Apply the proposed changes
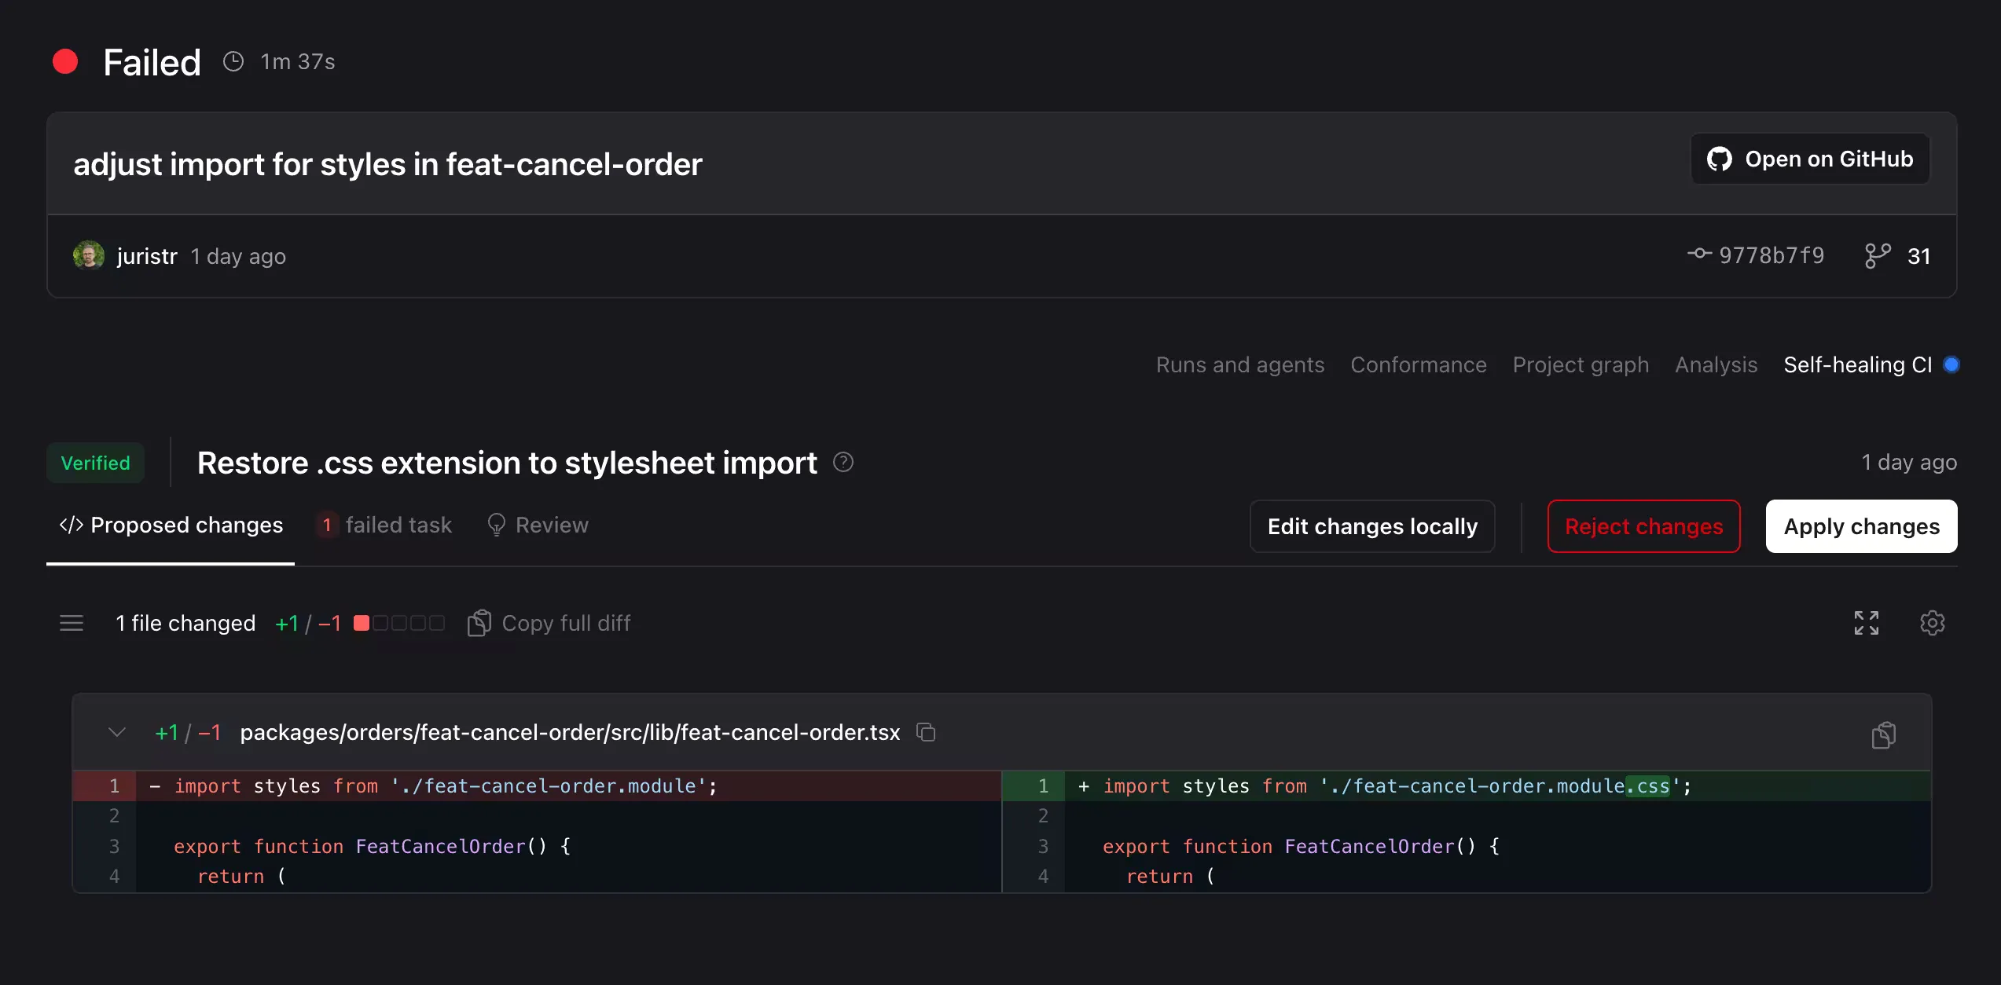 pos(1860,526)
